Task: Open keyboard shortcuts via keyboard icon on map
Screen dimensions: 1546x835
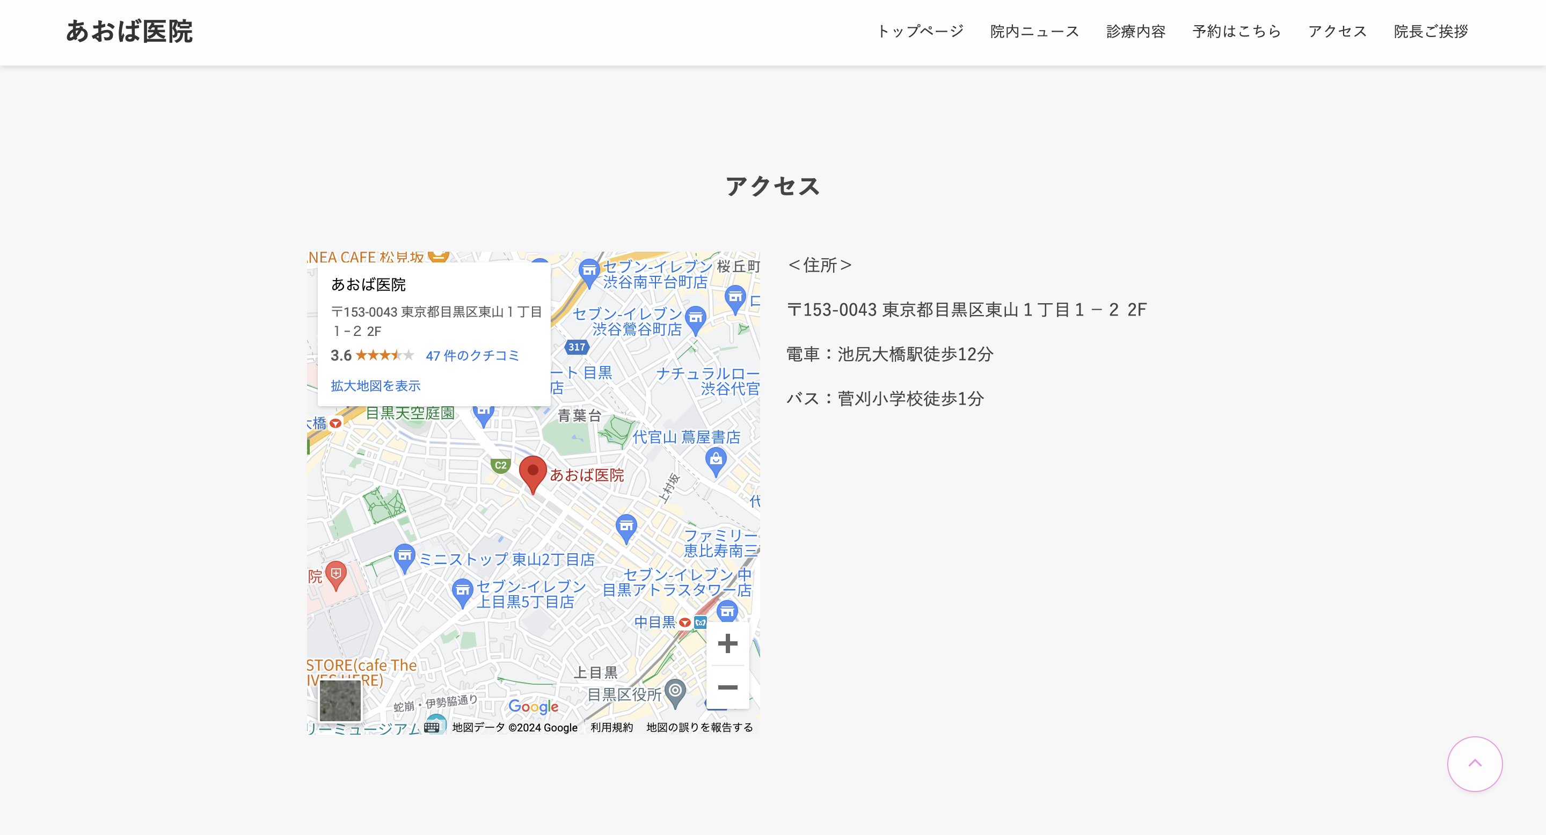Action: (432, 727)
